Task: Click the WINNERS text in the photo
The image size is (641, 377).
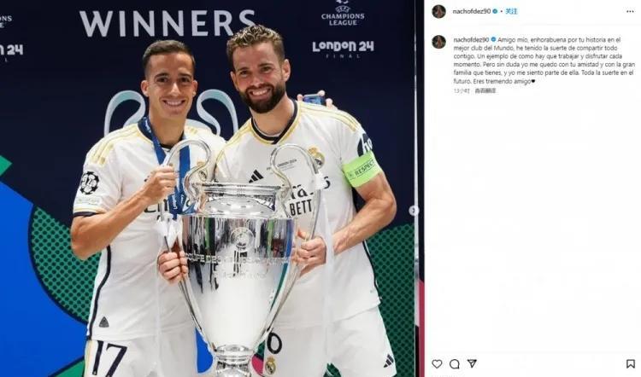Action: 168,23
